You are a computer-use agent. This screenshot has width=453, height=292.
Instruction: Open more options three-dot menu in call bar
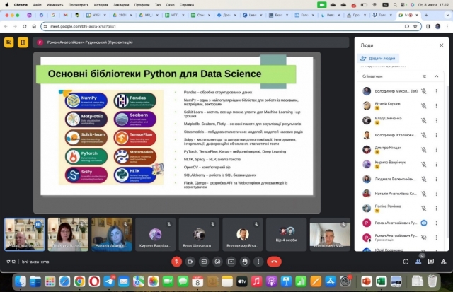[258, 261]
